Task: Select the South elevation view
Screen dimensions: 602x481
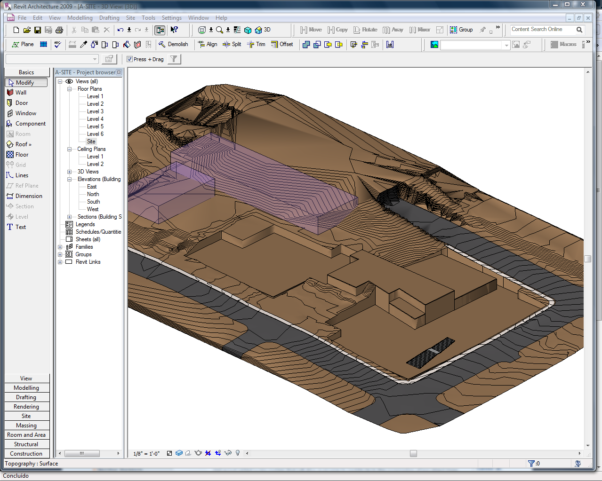Action: pyautogui.click(x=93, y=201)
